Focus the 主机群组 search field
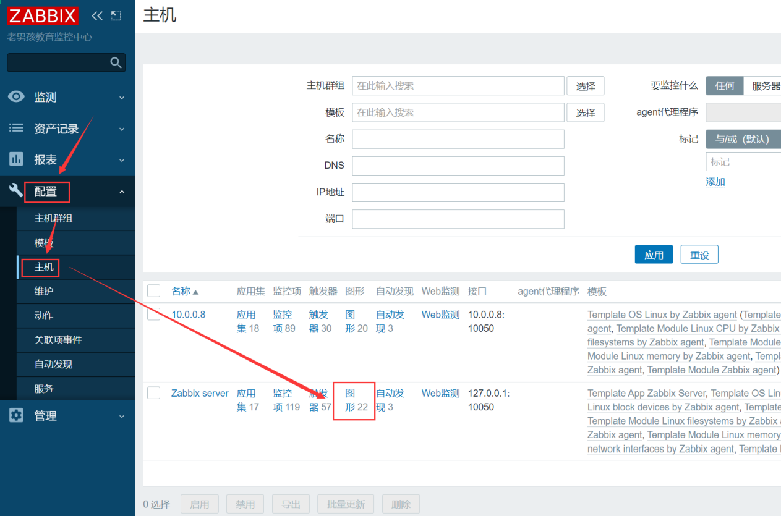This screenshot has width=781, height=516. click(x=458, y=86)
